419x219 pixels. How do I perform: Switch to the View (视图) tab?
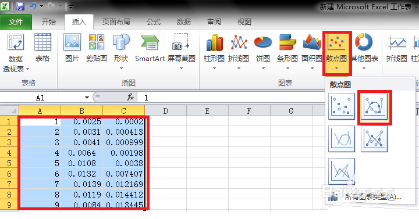pyautogui.click(x=244, y=22)
